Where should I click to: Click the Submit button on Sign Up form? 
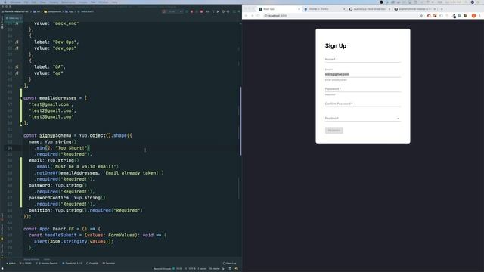click(x=334, y=131)
